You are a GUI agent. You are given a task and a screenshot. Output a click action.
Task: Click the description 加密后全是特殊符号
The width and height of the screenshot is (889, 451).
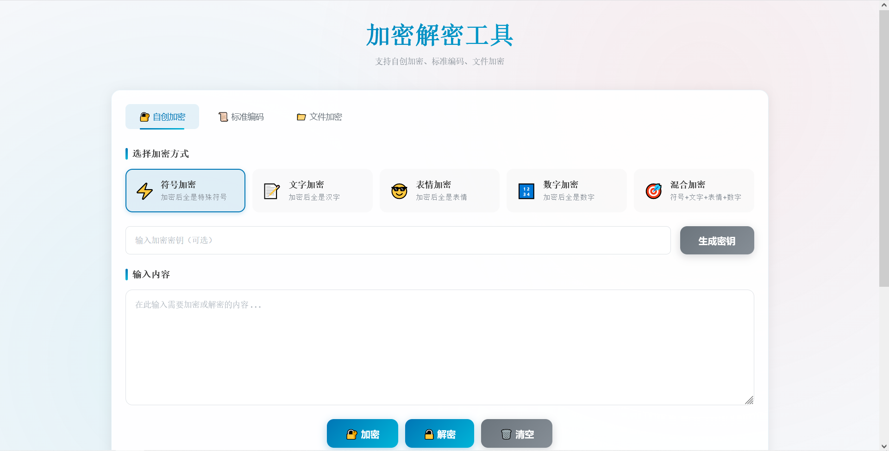194,197
